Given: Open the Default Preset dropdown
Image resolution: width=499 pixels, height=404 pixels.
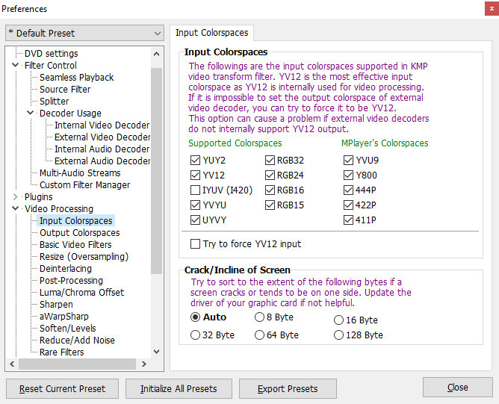Looking at the screenshot, I should [84, 33].
